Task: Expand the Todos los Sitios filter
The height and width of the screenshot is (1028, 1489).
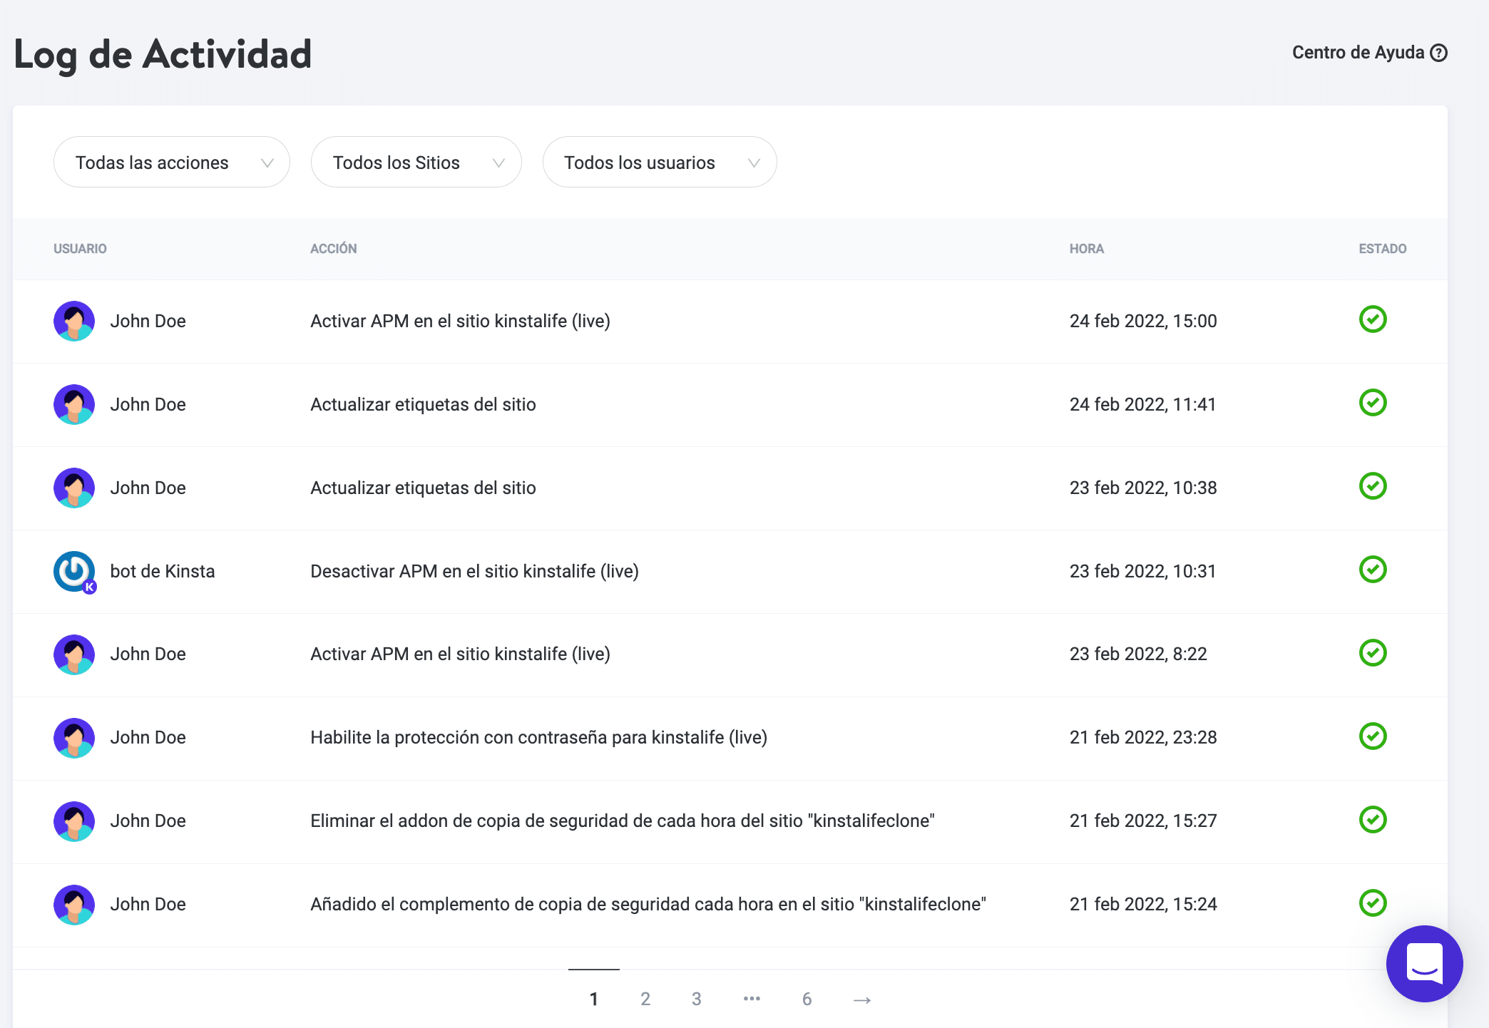Action: 416,163
